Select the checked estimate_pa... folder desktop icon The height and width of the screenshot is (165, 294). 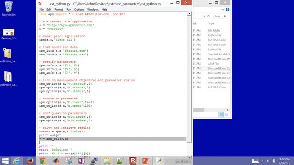(x=8, y=55)
